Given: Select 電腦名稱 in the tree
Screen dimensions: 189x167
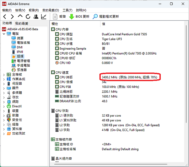Looking at the screenshot, I should coord(23,43).
